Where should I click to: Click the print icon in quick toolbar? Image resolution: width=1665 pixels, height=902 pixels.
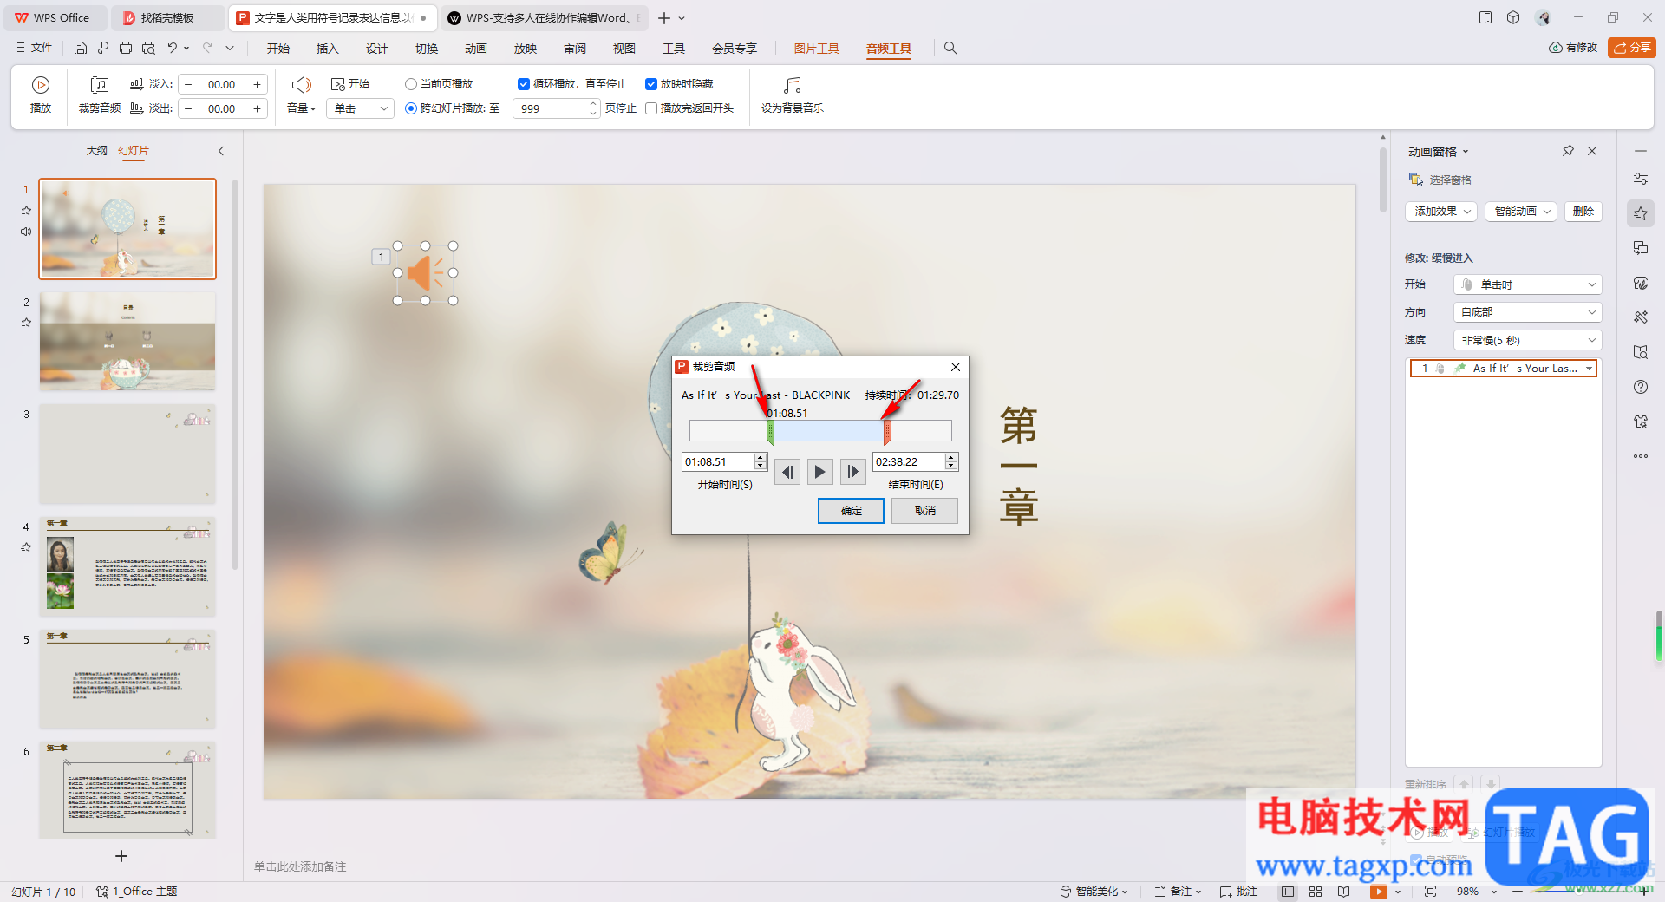[x=126, y=49]
